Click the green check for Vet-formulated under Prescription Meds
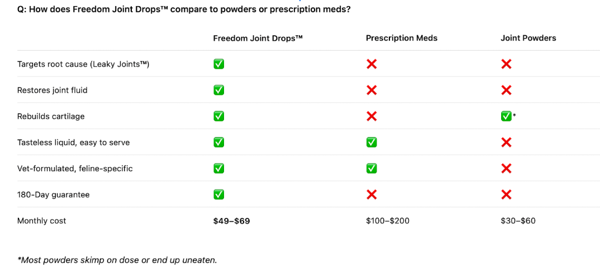Screen dimensions: 600x267 tap(372, 168)
